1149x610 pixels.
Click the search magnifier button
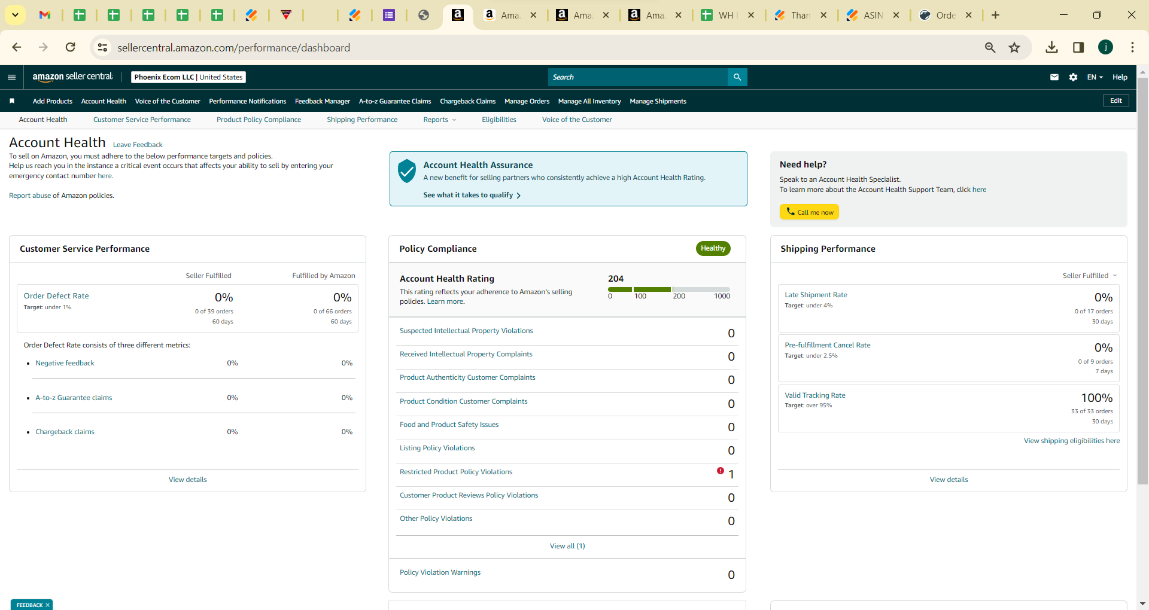[x=737, y=77]
